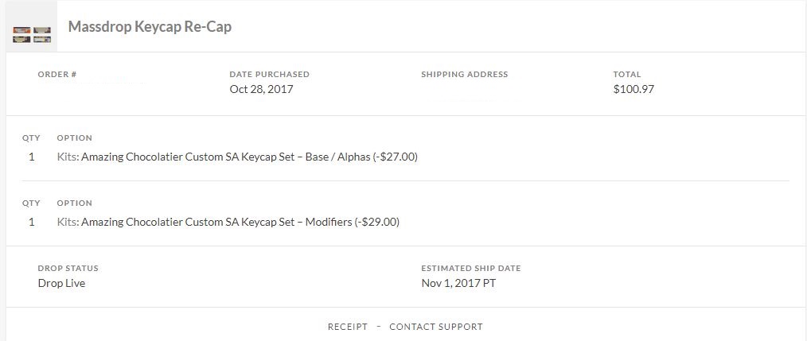Open the RECEIPT link
Viewport: 807px width, 341px height.
pyautogui.click(x=348, y=327)
